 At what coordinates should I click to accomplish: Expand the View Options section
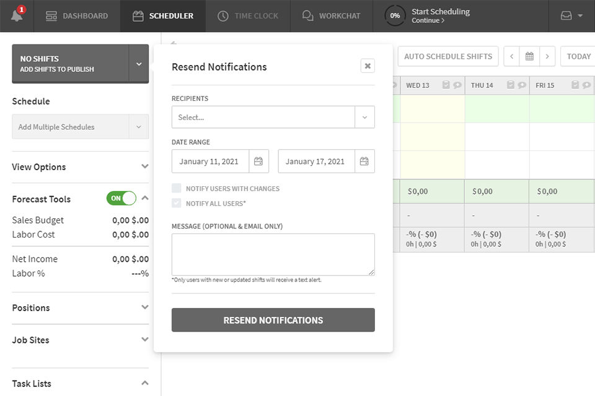[x=80, y=167]
